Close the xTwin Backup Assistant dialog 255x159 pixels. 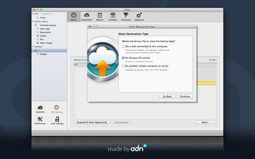click(x=90, y=27)
